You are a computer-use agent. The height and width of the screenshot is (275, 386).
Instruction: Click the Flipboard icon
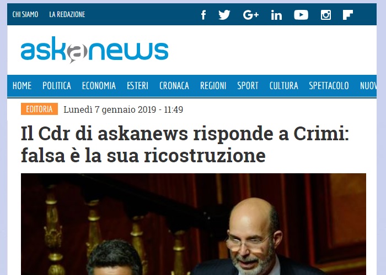click(x=348, y=15)
